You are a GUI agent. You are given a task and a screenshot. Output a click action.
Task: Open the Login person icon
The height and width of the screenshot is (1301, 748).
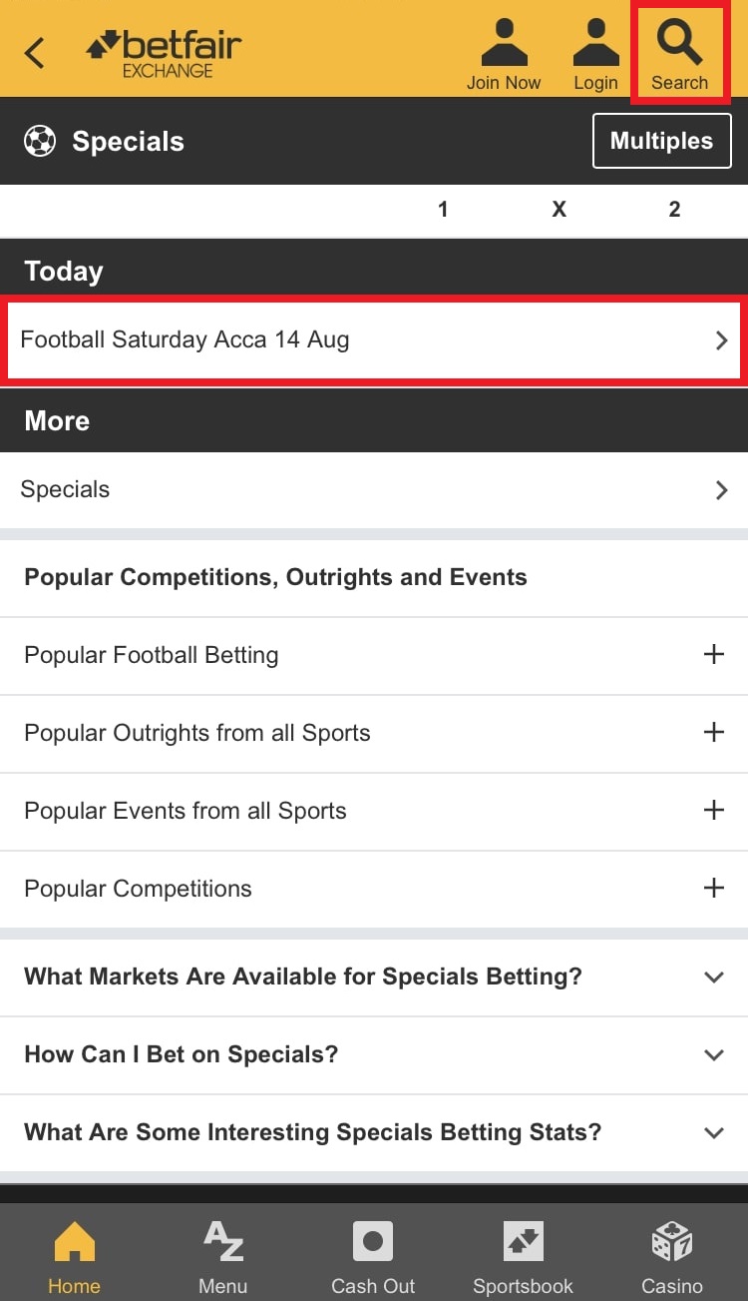[595, 42]
